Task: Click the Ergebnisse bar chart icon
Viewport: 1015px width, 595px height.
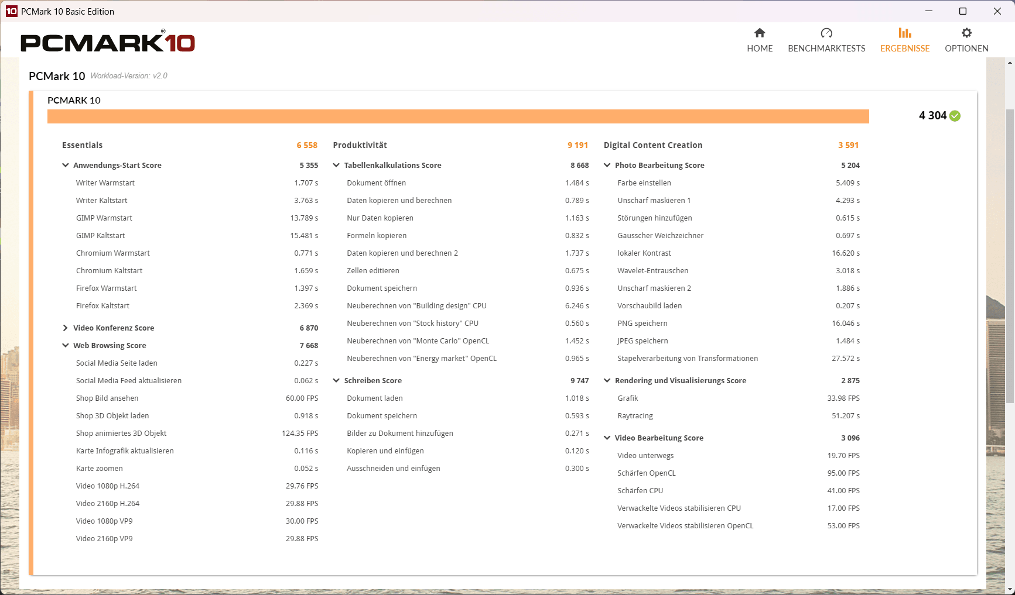Action: point(905,33)
